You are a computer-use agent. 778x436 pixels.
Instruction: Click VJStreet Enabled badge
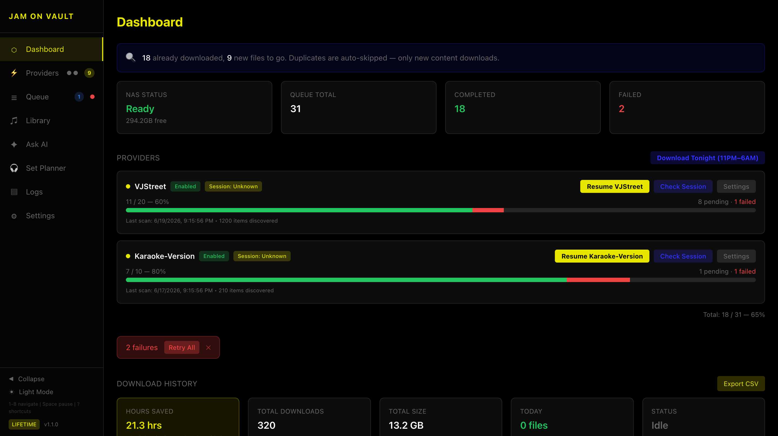click(x=185, y=186)
